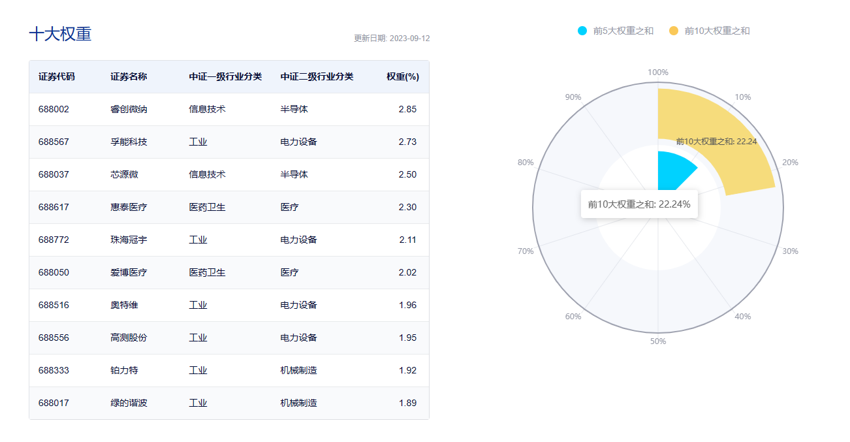The height and width of the screenshot is (442, 850).
Task: Click the 中证二级行业分类 column header
Action: tap(317, 76)
